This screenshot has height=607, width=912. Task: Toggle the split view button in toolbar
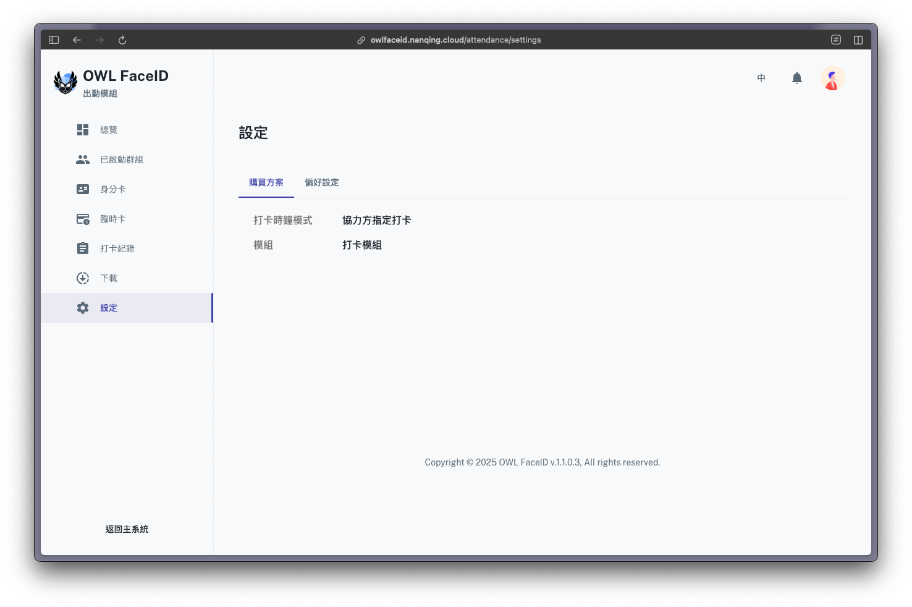[x=858, y=40]
